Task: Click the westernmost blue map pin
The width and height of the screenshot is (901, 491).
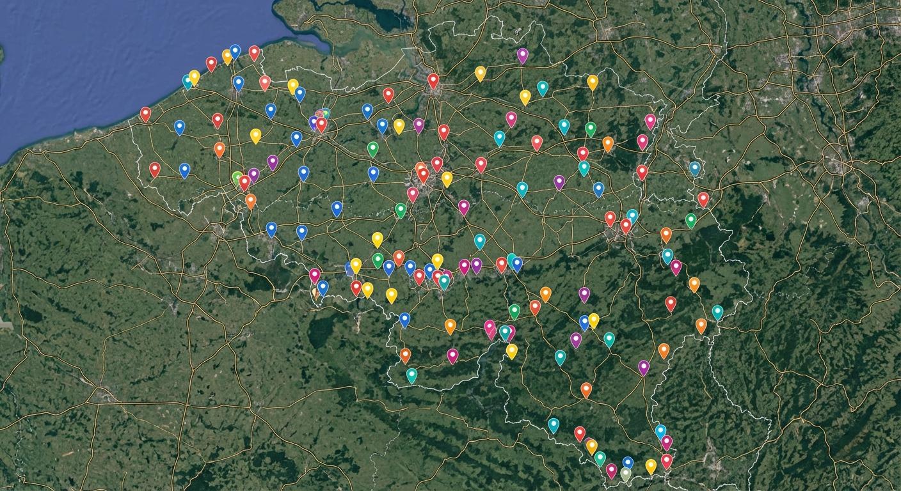Action: click(180, 127)
